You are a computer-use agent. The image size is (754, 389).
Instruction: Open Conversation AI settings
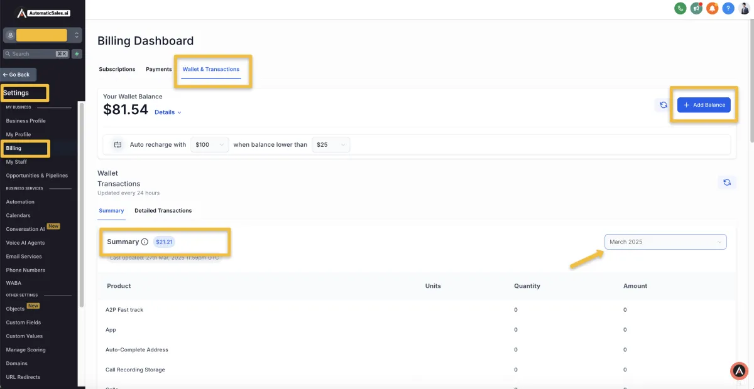pyautogui.click(x=25, y=229)
